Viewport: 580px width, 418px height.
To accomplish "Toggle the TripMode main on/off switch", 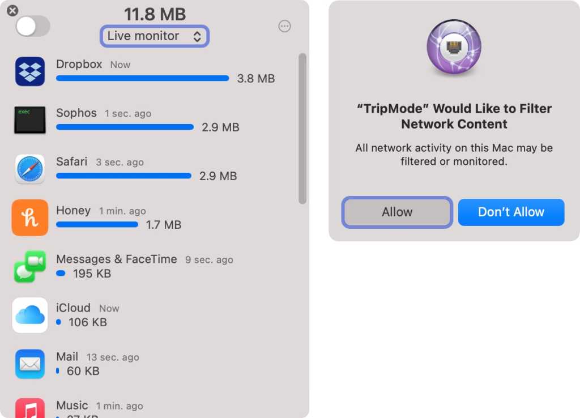I will [x=33, y=26].
